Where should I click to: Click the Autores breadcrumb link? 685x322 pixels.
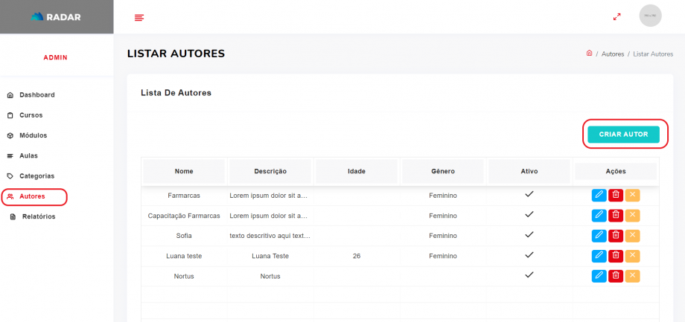613,54
